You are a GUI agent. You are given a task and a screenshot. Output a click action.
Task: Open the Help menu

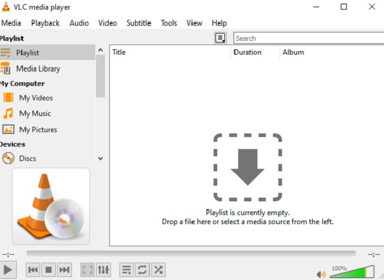[x=219, y=23]
